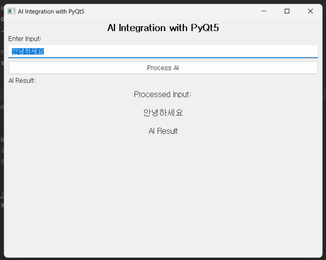
Task: Click the highlighted 안녕하세요 text in the input
Action: pyautogui.click(x=28, y=51)
